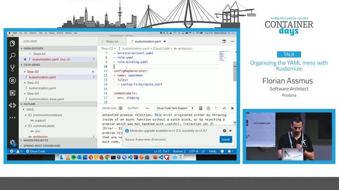The width and height of the screenshot is (339, 190).
Task: Install the Minikube upgrade
Action: (226, 139)
